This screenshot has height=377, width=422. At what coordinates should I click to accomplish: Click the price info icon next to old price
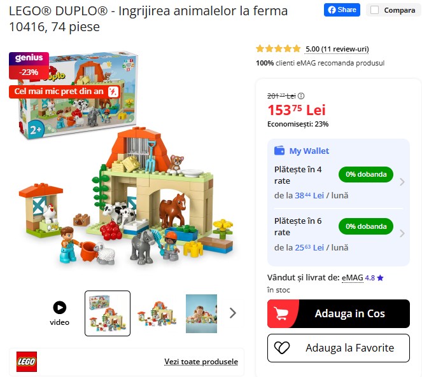[x=301, y=96]
